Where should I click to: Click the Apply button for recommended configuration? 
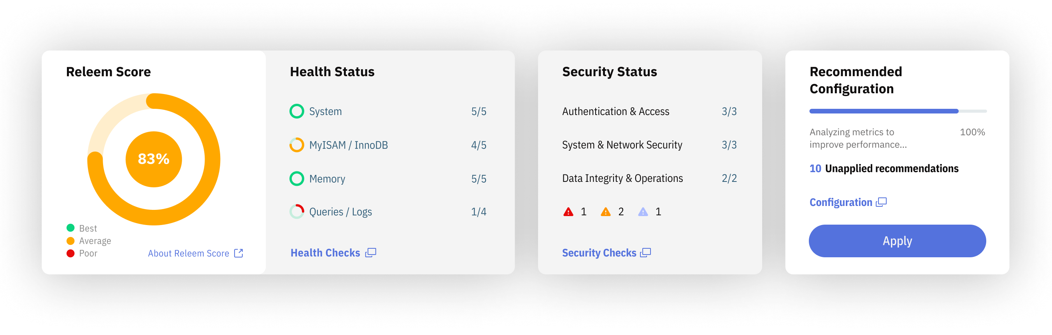(897, 241)
